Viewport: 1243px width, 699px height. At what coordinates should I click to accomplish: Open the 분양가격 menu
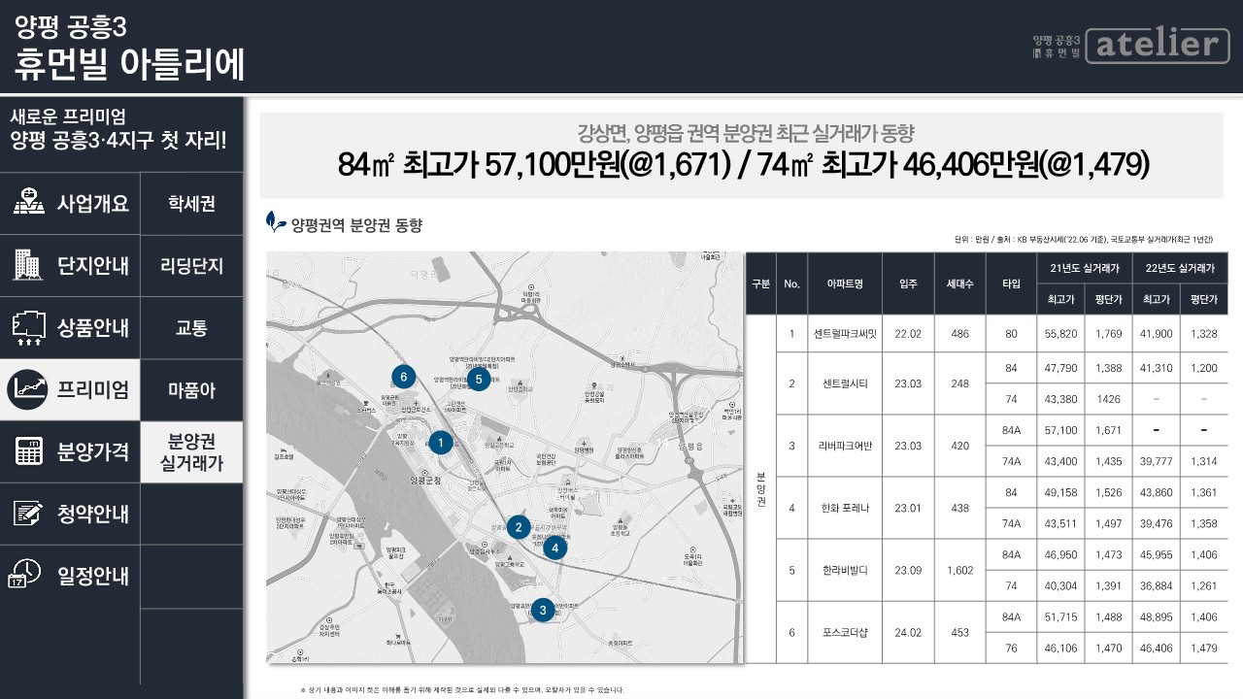[70, 451]
